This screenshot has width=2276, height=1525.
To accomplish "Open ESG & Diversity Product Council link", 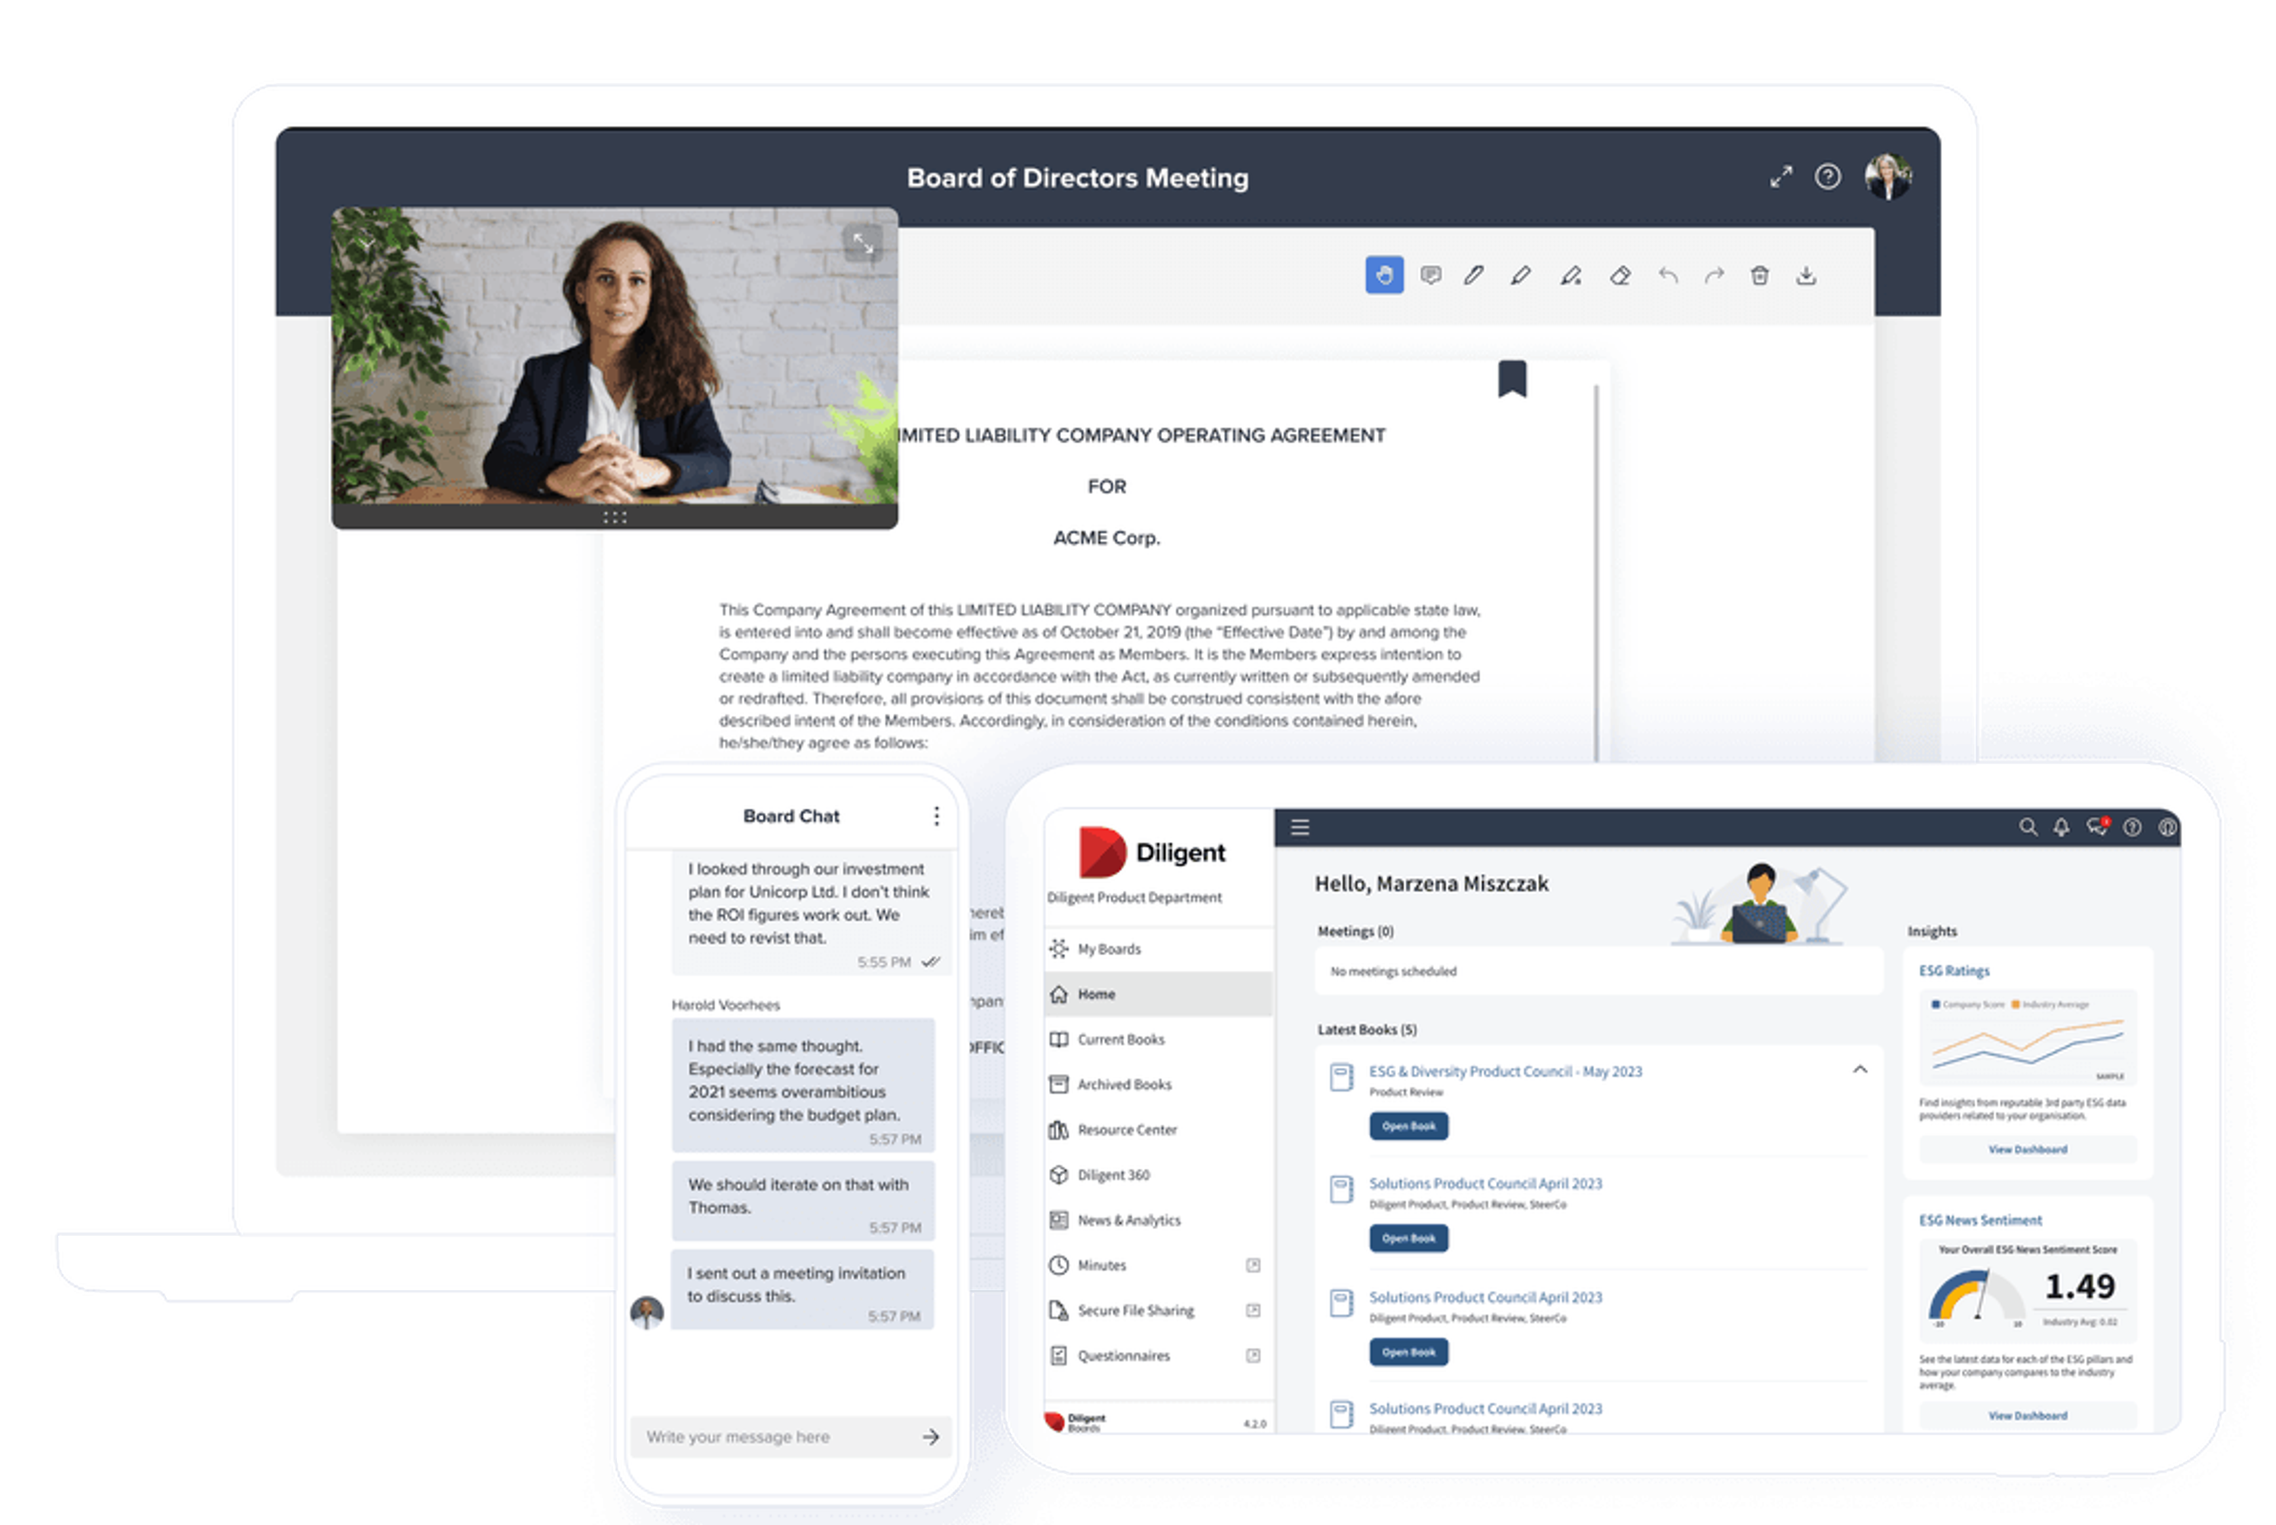I will (x=1504, y=1072).
